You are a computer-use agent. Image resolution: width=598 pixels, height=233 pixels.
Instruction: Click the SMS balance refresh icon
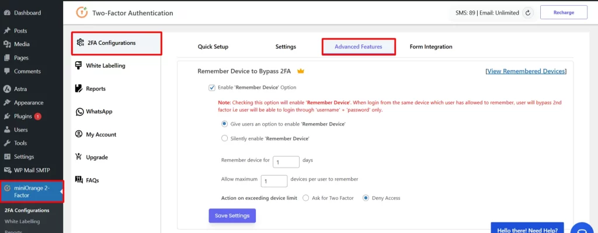pos(528,13)
